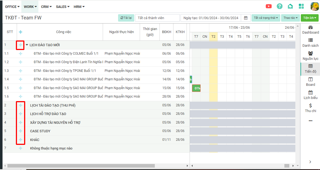Image resolution: width=320 pixels, height=170 pixels.
Task: Open the YouTube video guide icon
Action: [x=268, y=6]
